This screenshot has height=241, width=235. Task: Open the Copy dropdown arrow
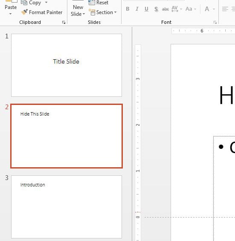click(x=46, y=3)
